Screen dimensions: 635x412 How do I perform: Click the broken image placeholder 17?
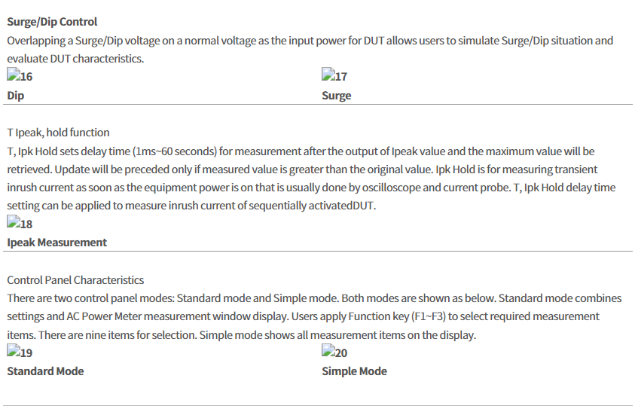(334, 75)
